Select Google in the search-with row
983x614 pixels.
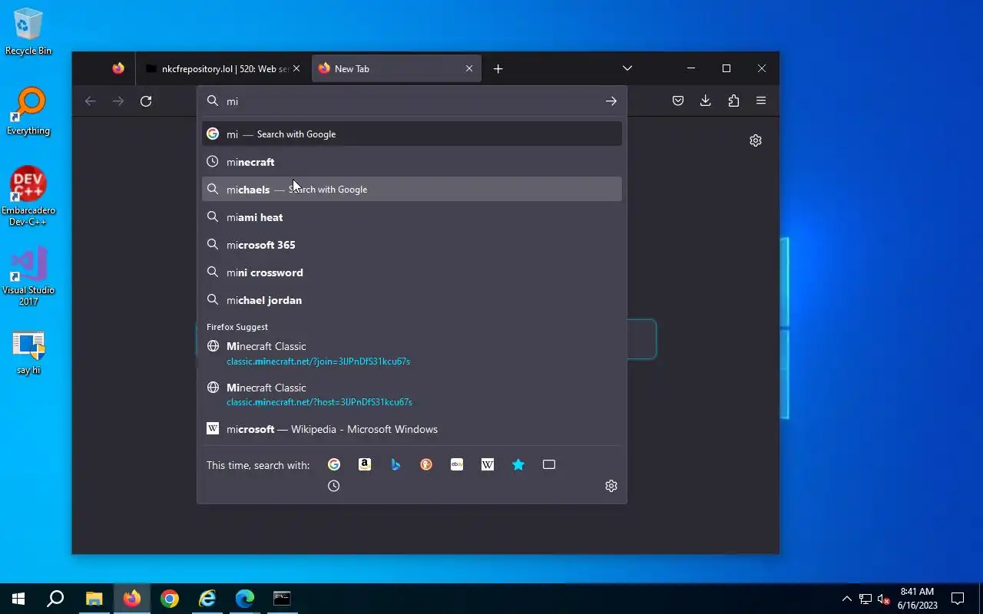tap(334, 464)
